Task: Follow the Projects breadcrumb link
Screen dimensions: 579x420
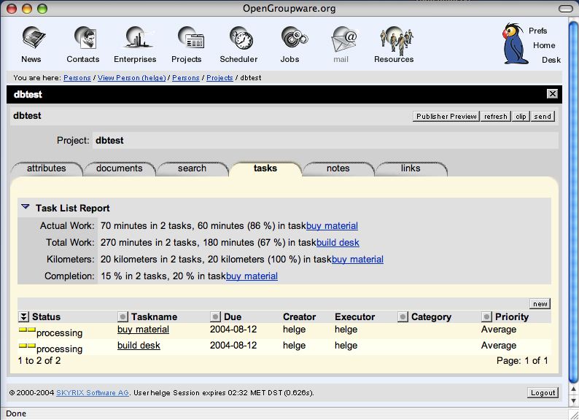Action: (x=219, y=78)
